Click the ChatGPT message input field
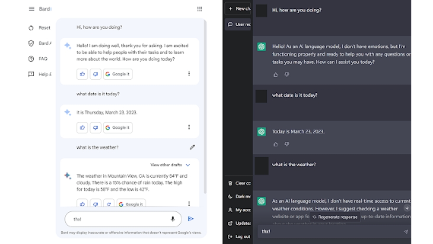 click(333, 231)
